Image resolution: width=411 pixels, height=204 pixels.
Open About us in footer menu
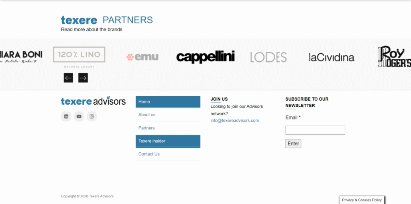coord(168,115)
